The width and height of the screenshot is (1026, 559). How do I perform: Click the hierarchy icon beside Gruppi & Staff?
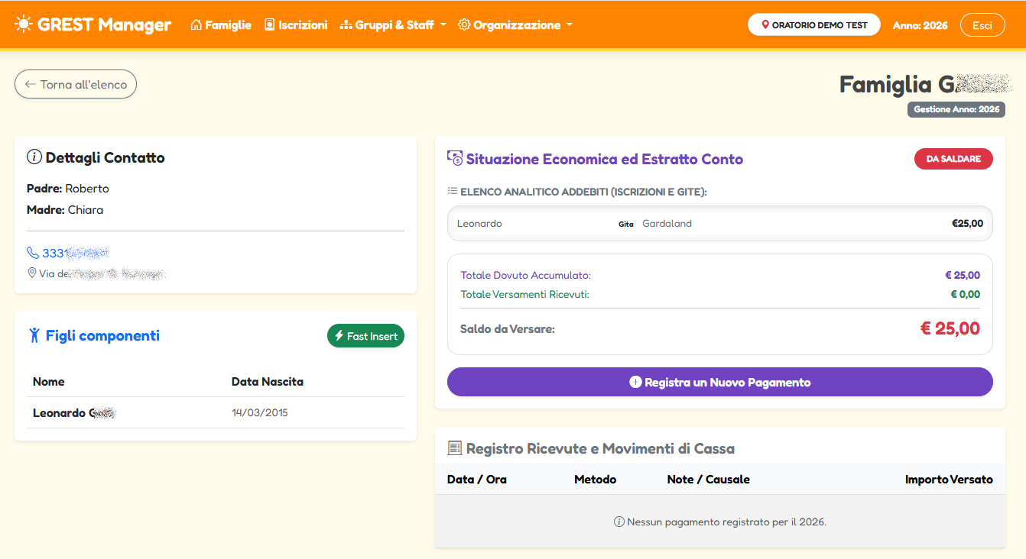[x=346, y=25]
